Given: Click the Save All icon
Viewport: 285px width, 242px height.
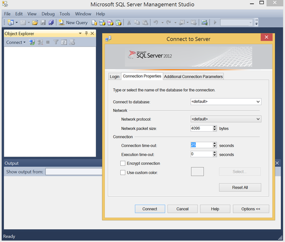Looking at the screenshot, I should coord(51,22).
